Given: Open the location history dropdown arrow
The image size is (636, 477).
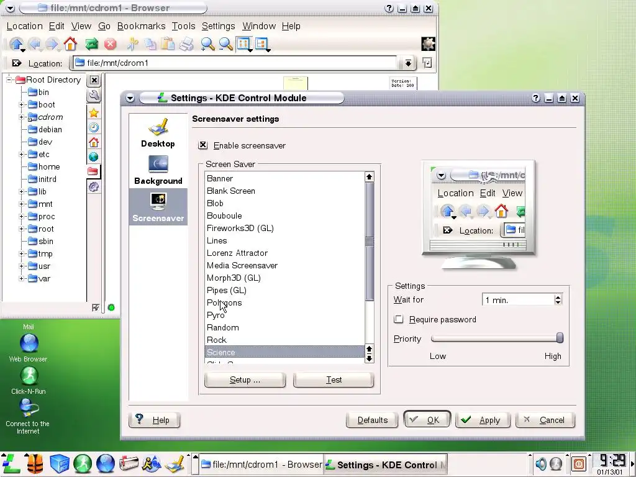Looking at the screenshot, I should point(408,63).
